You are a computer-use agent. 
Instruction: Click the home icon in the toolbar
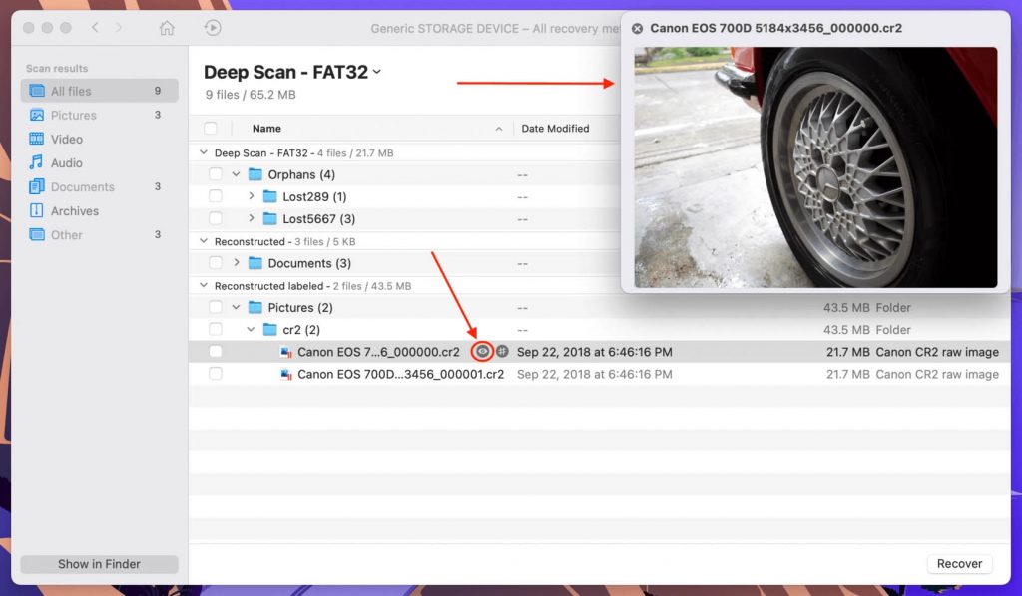[x=167, y=29]
